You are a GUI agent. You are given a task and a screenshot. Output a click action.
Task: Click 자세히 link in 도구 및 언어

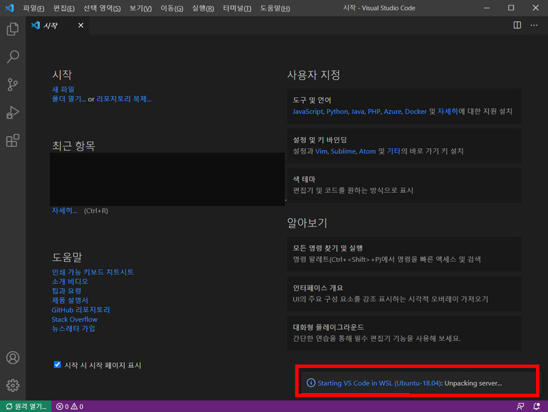[x=448, y=111]
